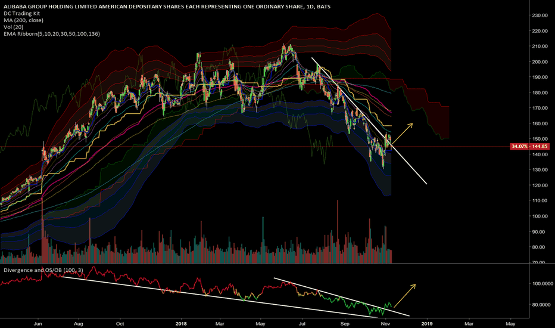Click the Jun label on the time axis
Image resolution: width=555 pixels, height=328 pixels.
point(38,324)
